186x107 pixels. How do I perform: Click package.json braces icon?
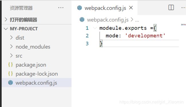10,65
